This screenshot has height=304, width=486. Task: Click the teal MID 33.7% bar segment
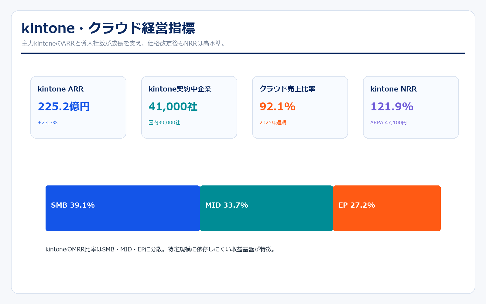click(266, 208)
